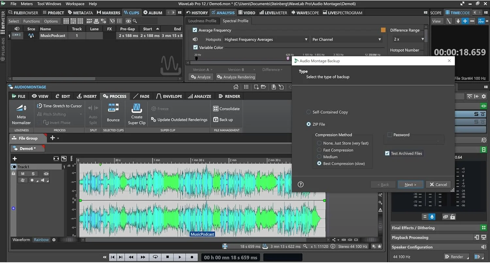Viewport: 490px width, 263px height.
Task: Click the Back up icon
Action: pos(216,120)
